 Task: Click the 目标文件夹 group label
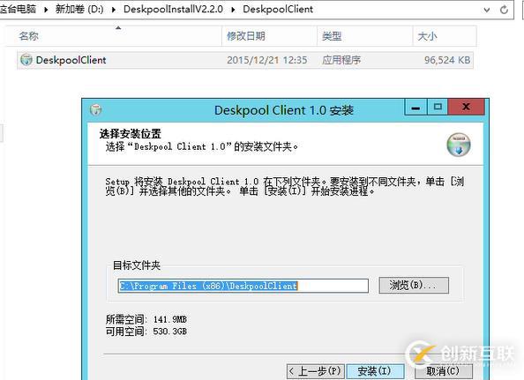(137, 265)
